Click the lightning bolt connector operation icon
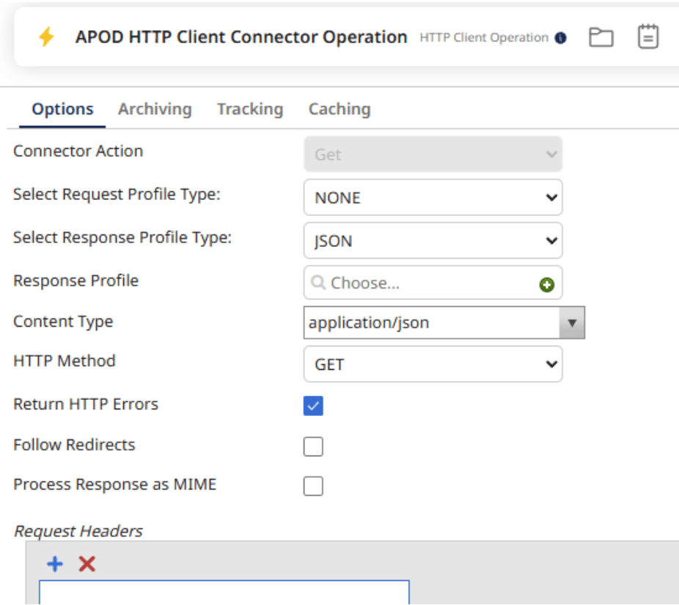The height and width of the screenshot is (605, 679). point(46,37)
